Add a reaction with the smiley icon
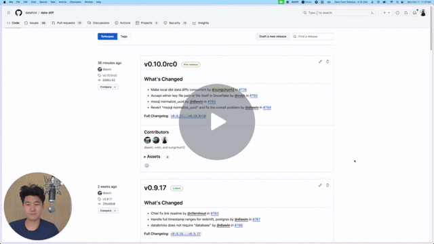The height and width of the screenshot is (244, 434). pos(146,165)
